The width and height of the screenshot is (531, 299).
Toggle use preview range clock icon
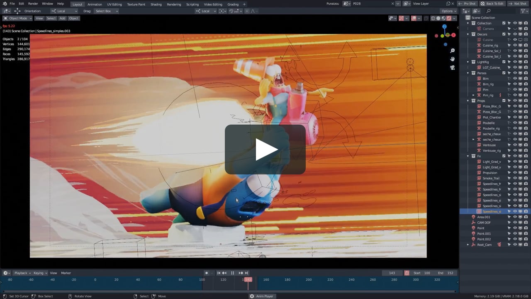pyautogui.click(x=407, y=273)
